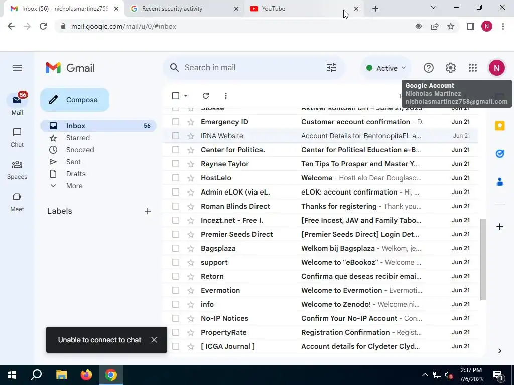Open the Mail section in the sidebar
Screen dimensions: 514x385
coord(17,104)
